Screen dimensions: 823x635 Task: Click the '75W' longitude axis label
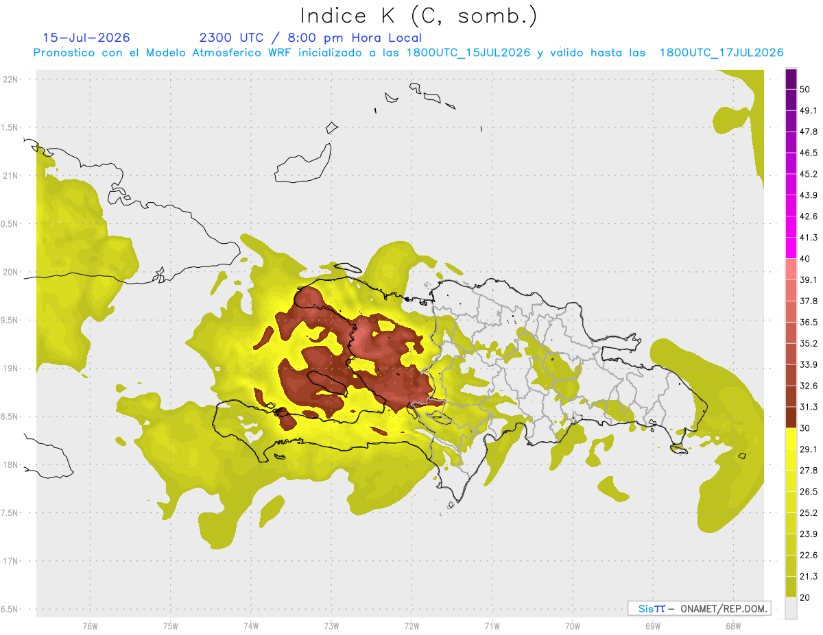click(170, 625)
